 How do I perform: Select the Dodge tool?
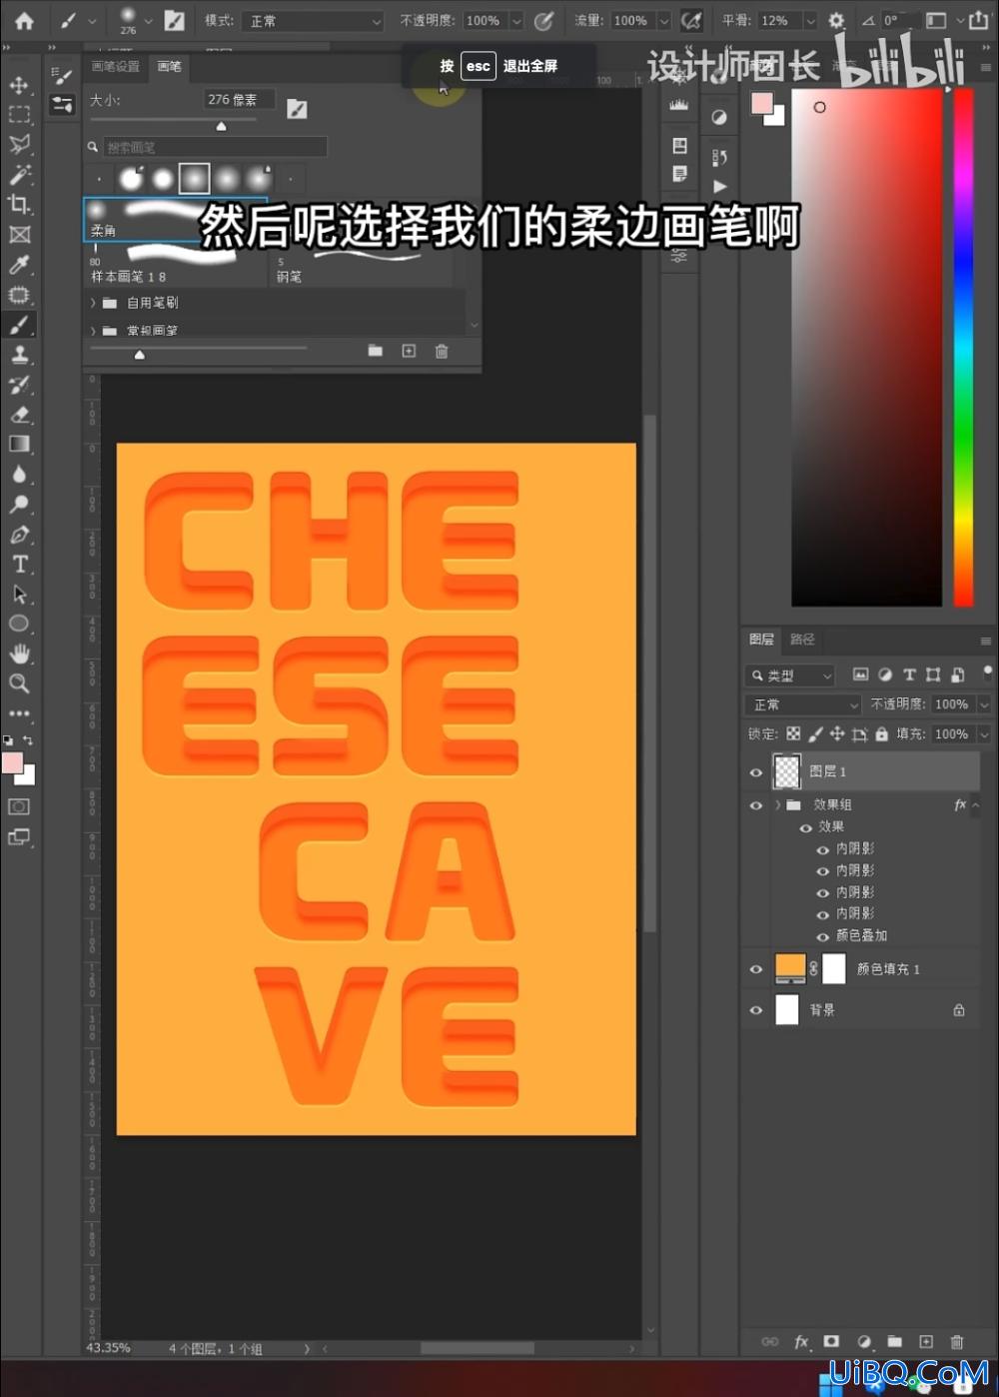click(19, 505)
